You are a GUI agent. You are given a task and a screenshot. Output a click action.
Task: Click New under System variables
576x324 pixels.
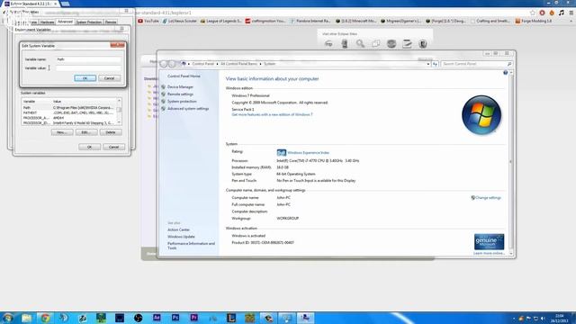tap(62, 132)
